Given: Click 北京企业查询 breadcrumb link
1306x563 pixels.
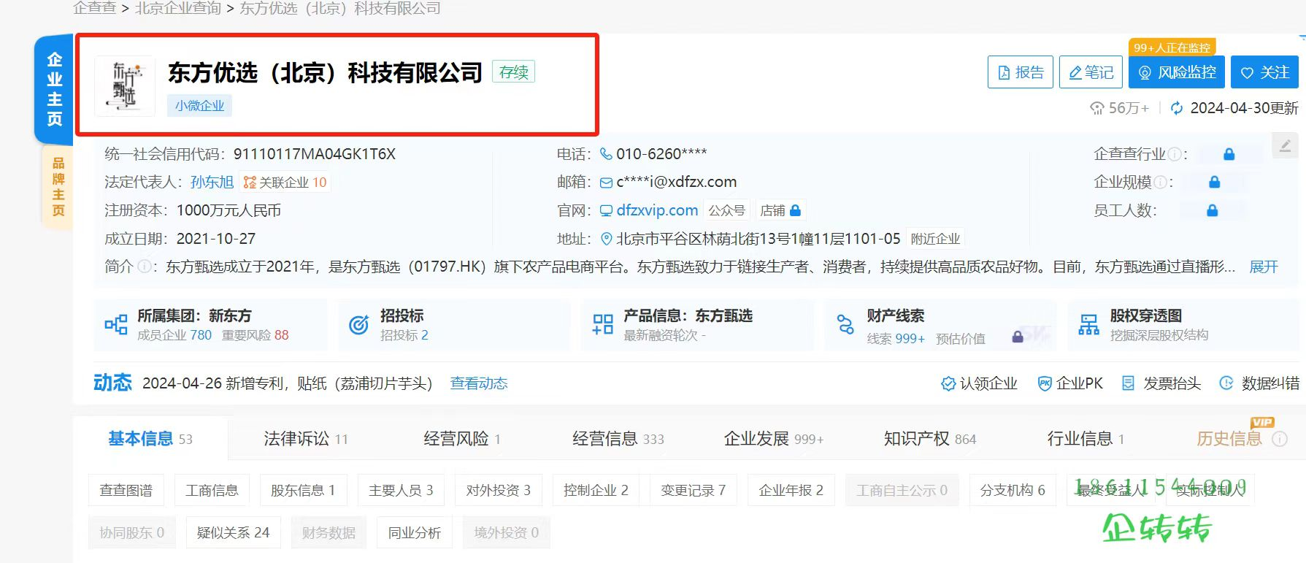Looking at the screenshot, I should tap(178, 8).
